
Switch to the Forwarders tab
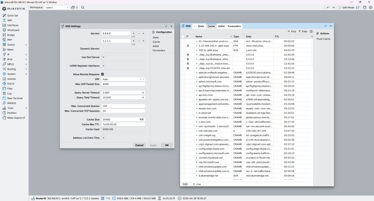click(x=234, y=26)
